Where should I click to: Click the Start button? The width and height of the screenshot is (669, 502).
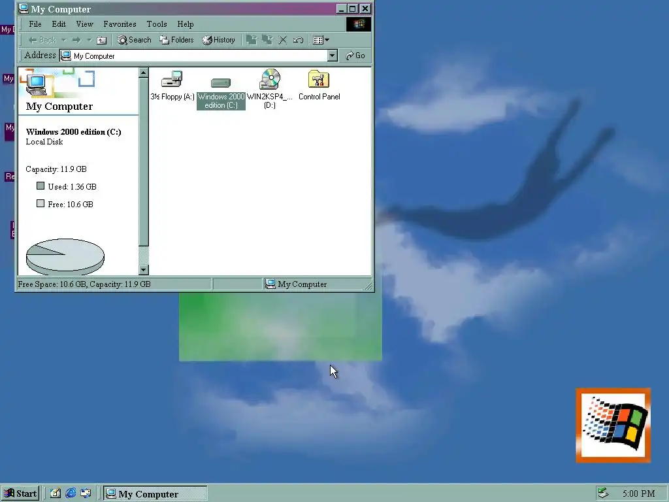pyautogui.click(x=20, y=494)
